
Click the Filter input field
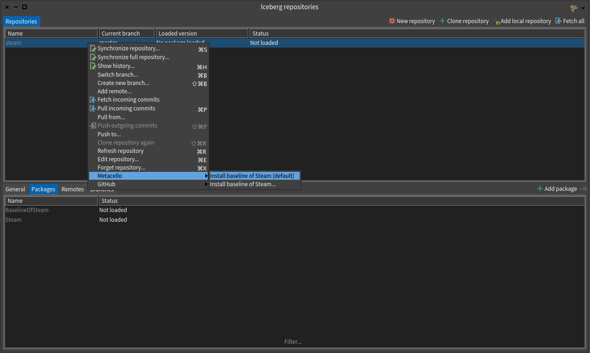293,342
